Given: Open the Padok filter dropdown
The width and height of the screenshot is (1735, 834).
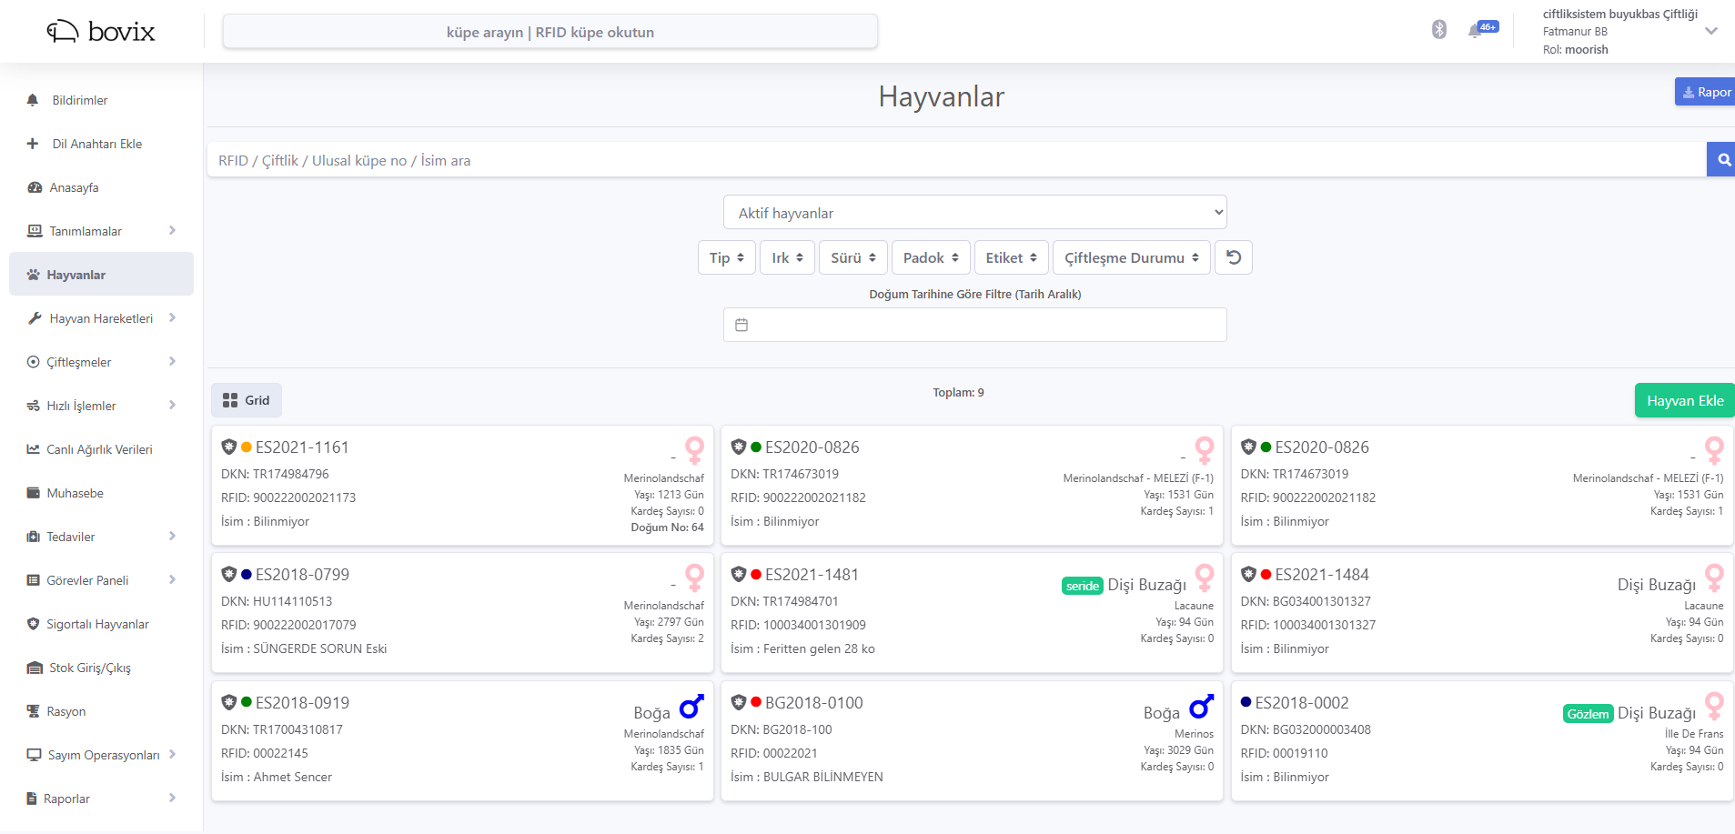Looking at the screenshot, I should [x=930, y=257].
